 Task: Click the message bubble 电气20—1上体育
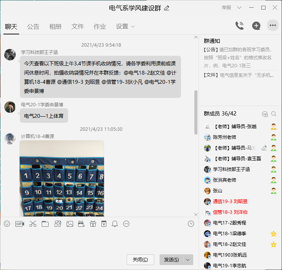coord(44,115)
